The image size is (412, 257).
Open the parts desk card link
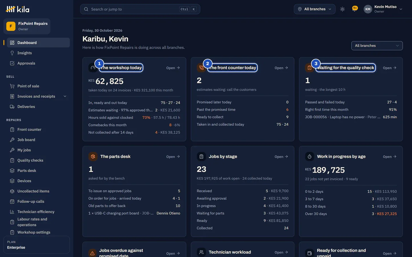[x=173, y=156]
